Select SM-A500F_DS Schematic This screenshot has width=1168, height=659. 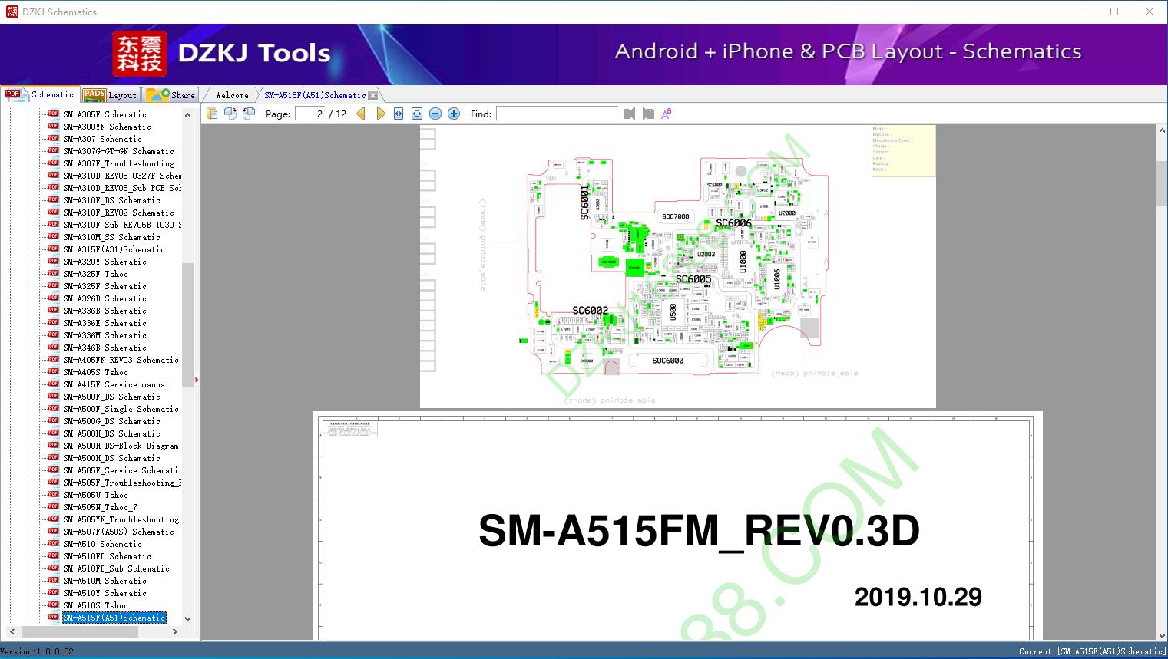pos(111,397)
